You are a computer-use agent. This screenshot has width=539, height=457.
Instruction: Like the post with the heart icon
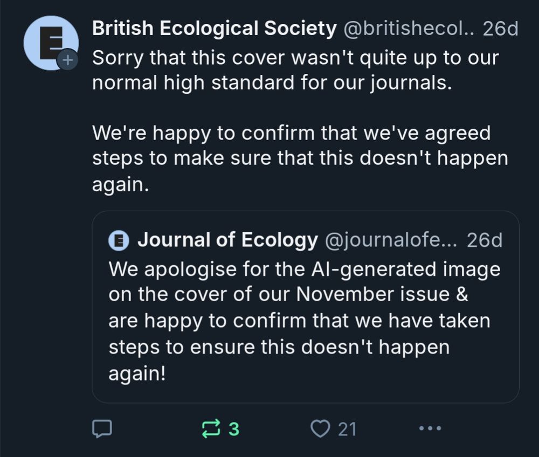[x=320, y=429]
